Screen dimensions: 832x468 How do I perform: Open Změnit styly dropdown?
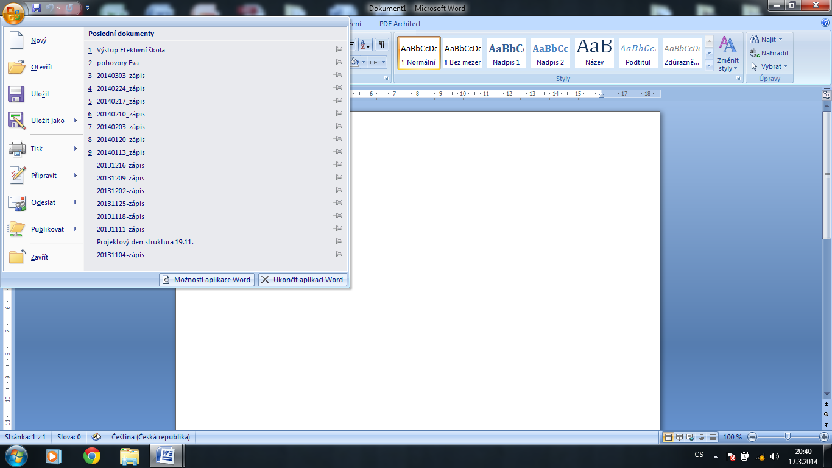click(x=728, y=54)
